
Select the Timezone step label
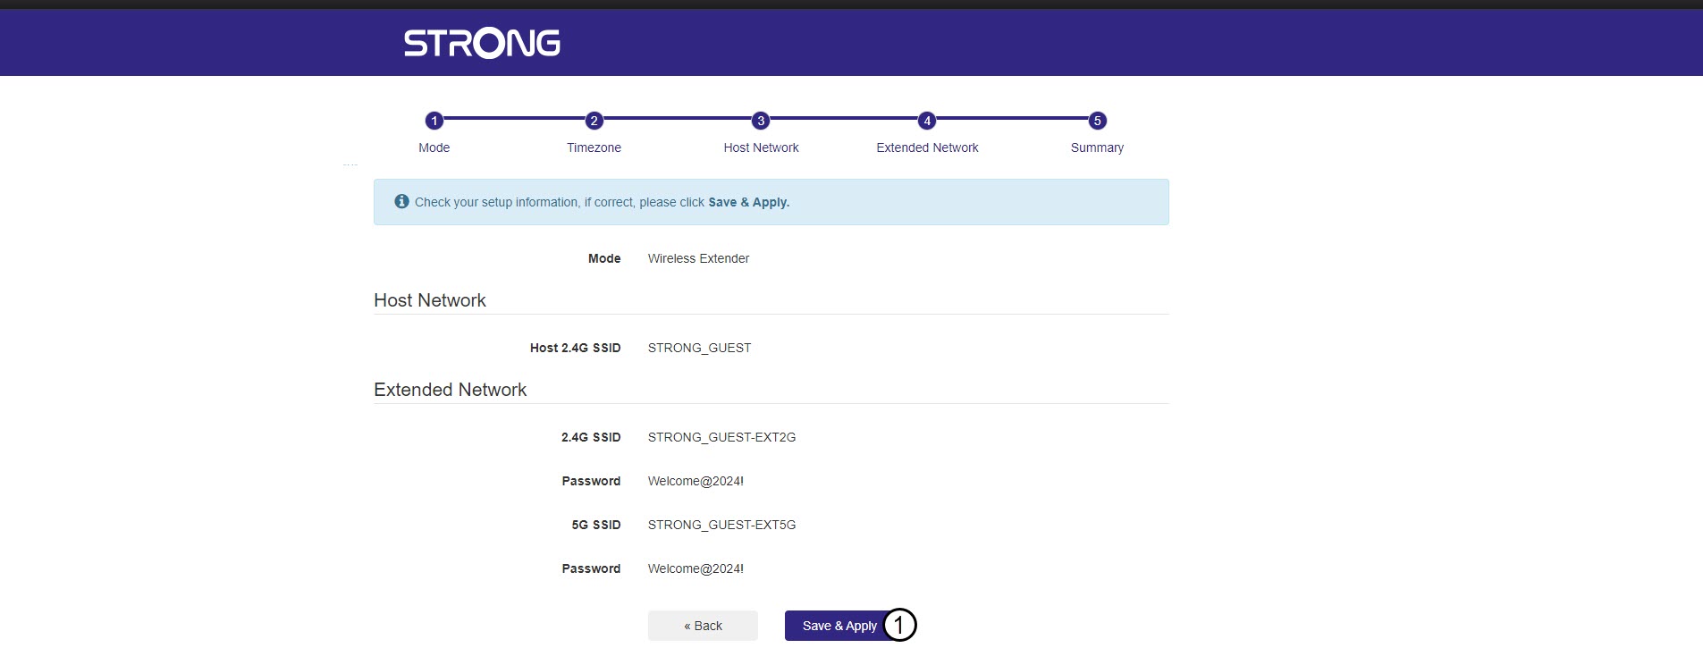point(594,147)
